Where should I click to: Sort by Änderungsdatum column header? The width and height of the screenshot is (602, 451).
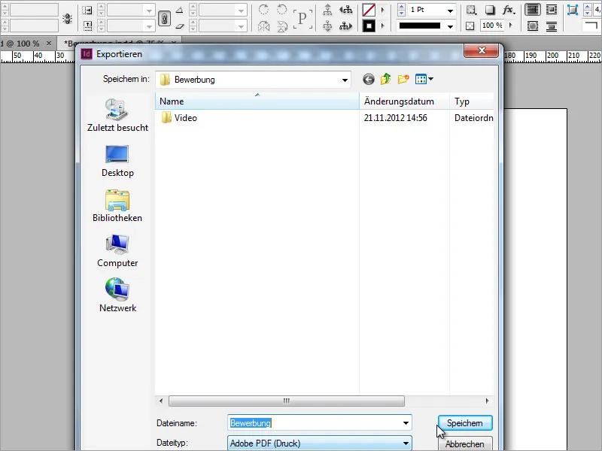tap(404, 101)
